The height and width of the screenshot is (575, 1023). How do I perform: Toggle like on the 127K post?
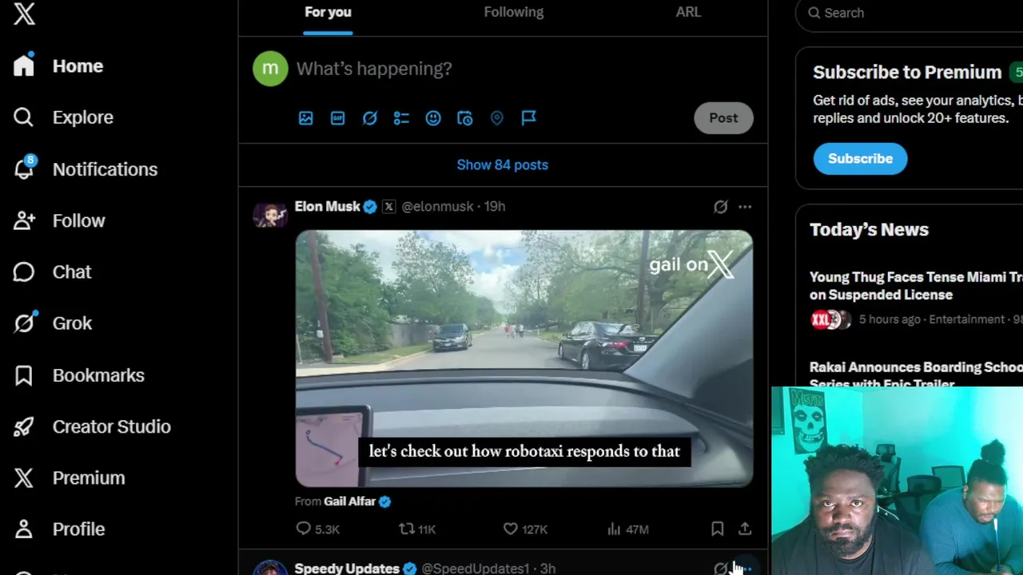(525, 529)
